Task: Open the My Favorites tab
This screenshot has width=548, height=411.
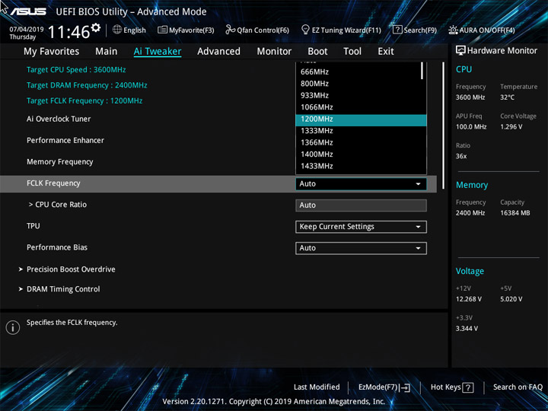Action: tap(52, 52)
